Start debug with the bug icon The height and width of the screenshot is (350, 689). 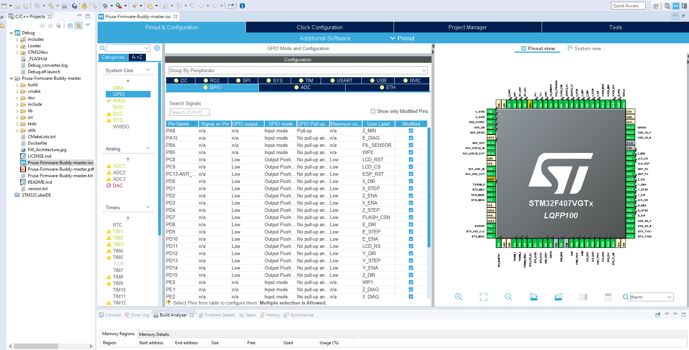coord(105,6)
